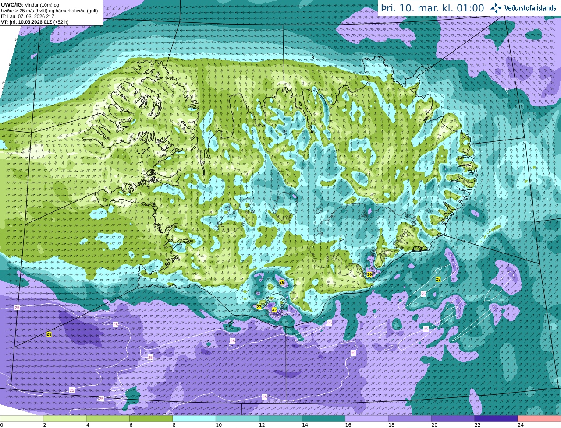Viewport: 561px width, 428px height.
Task: Pick the purple legend swatch between 18 and 20
Action: [410, 419]
